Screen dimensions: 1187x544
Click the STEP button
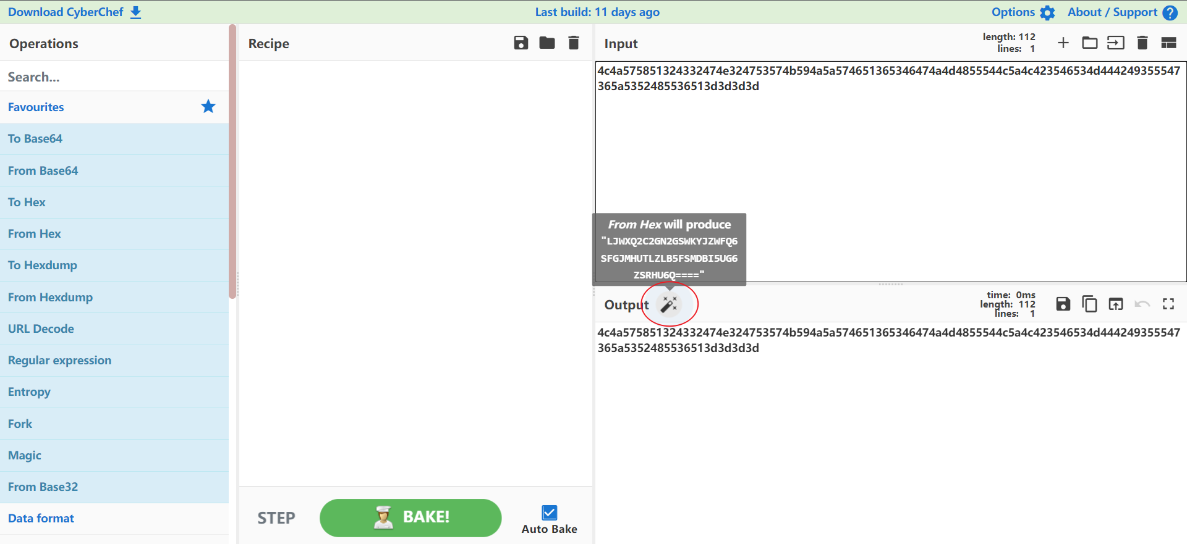click(276, 517)
